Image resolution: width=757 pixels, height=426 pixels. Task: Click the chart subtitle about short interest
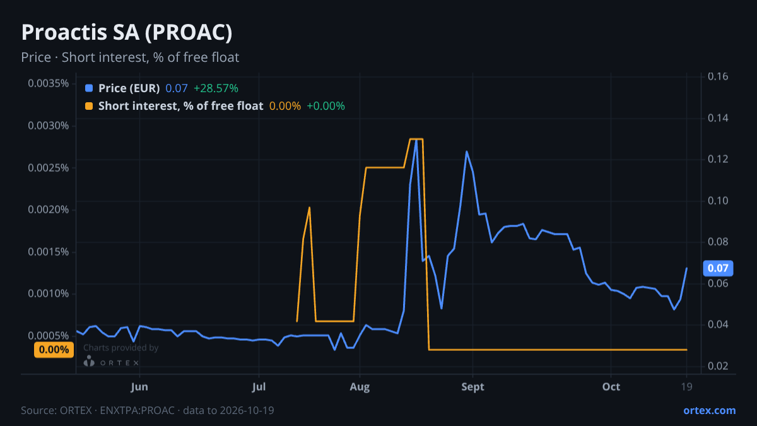pyautogui.click(x=130, y=57)
